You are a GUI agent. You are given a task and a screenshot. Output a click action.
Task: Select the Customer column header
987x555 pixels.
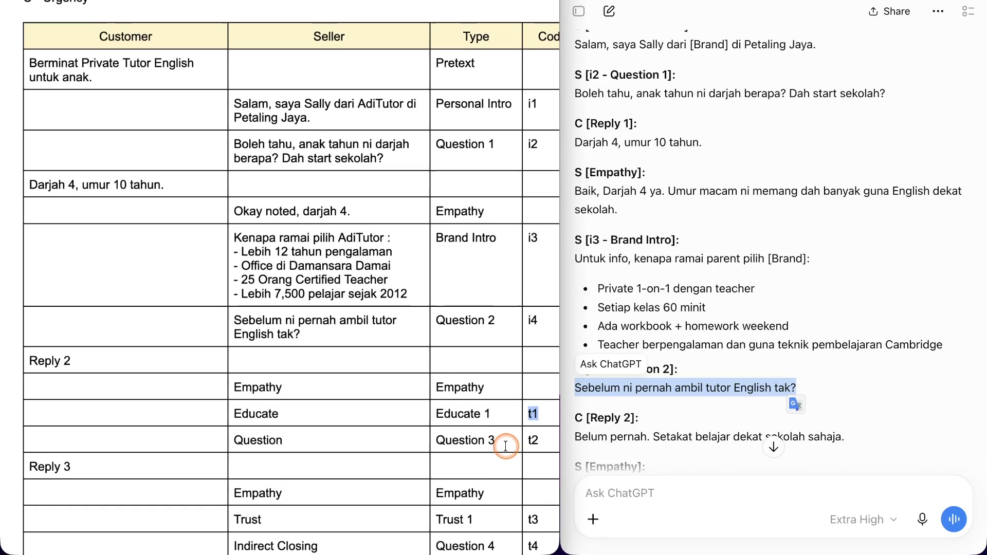[125, 36]
